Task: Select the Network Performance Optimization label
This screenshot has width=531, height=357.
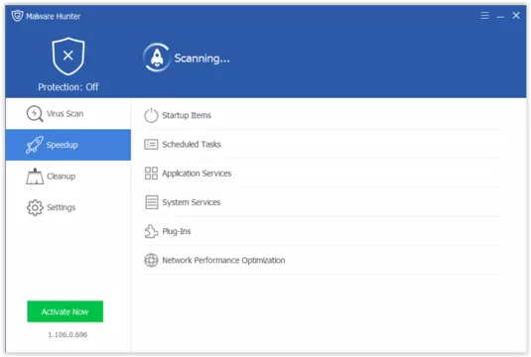Action: 223,260
